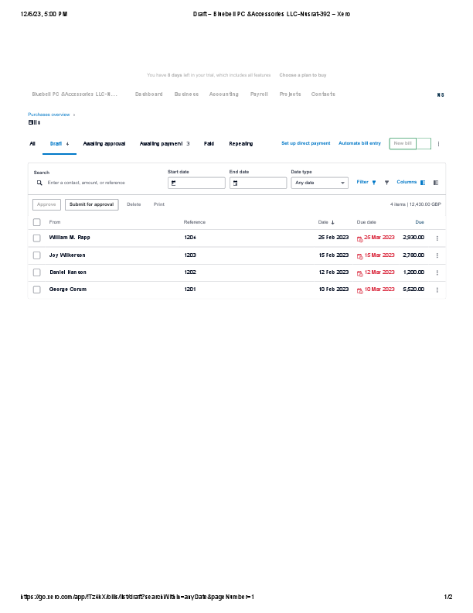Open the End date calendar picker icon

(235, 183)
